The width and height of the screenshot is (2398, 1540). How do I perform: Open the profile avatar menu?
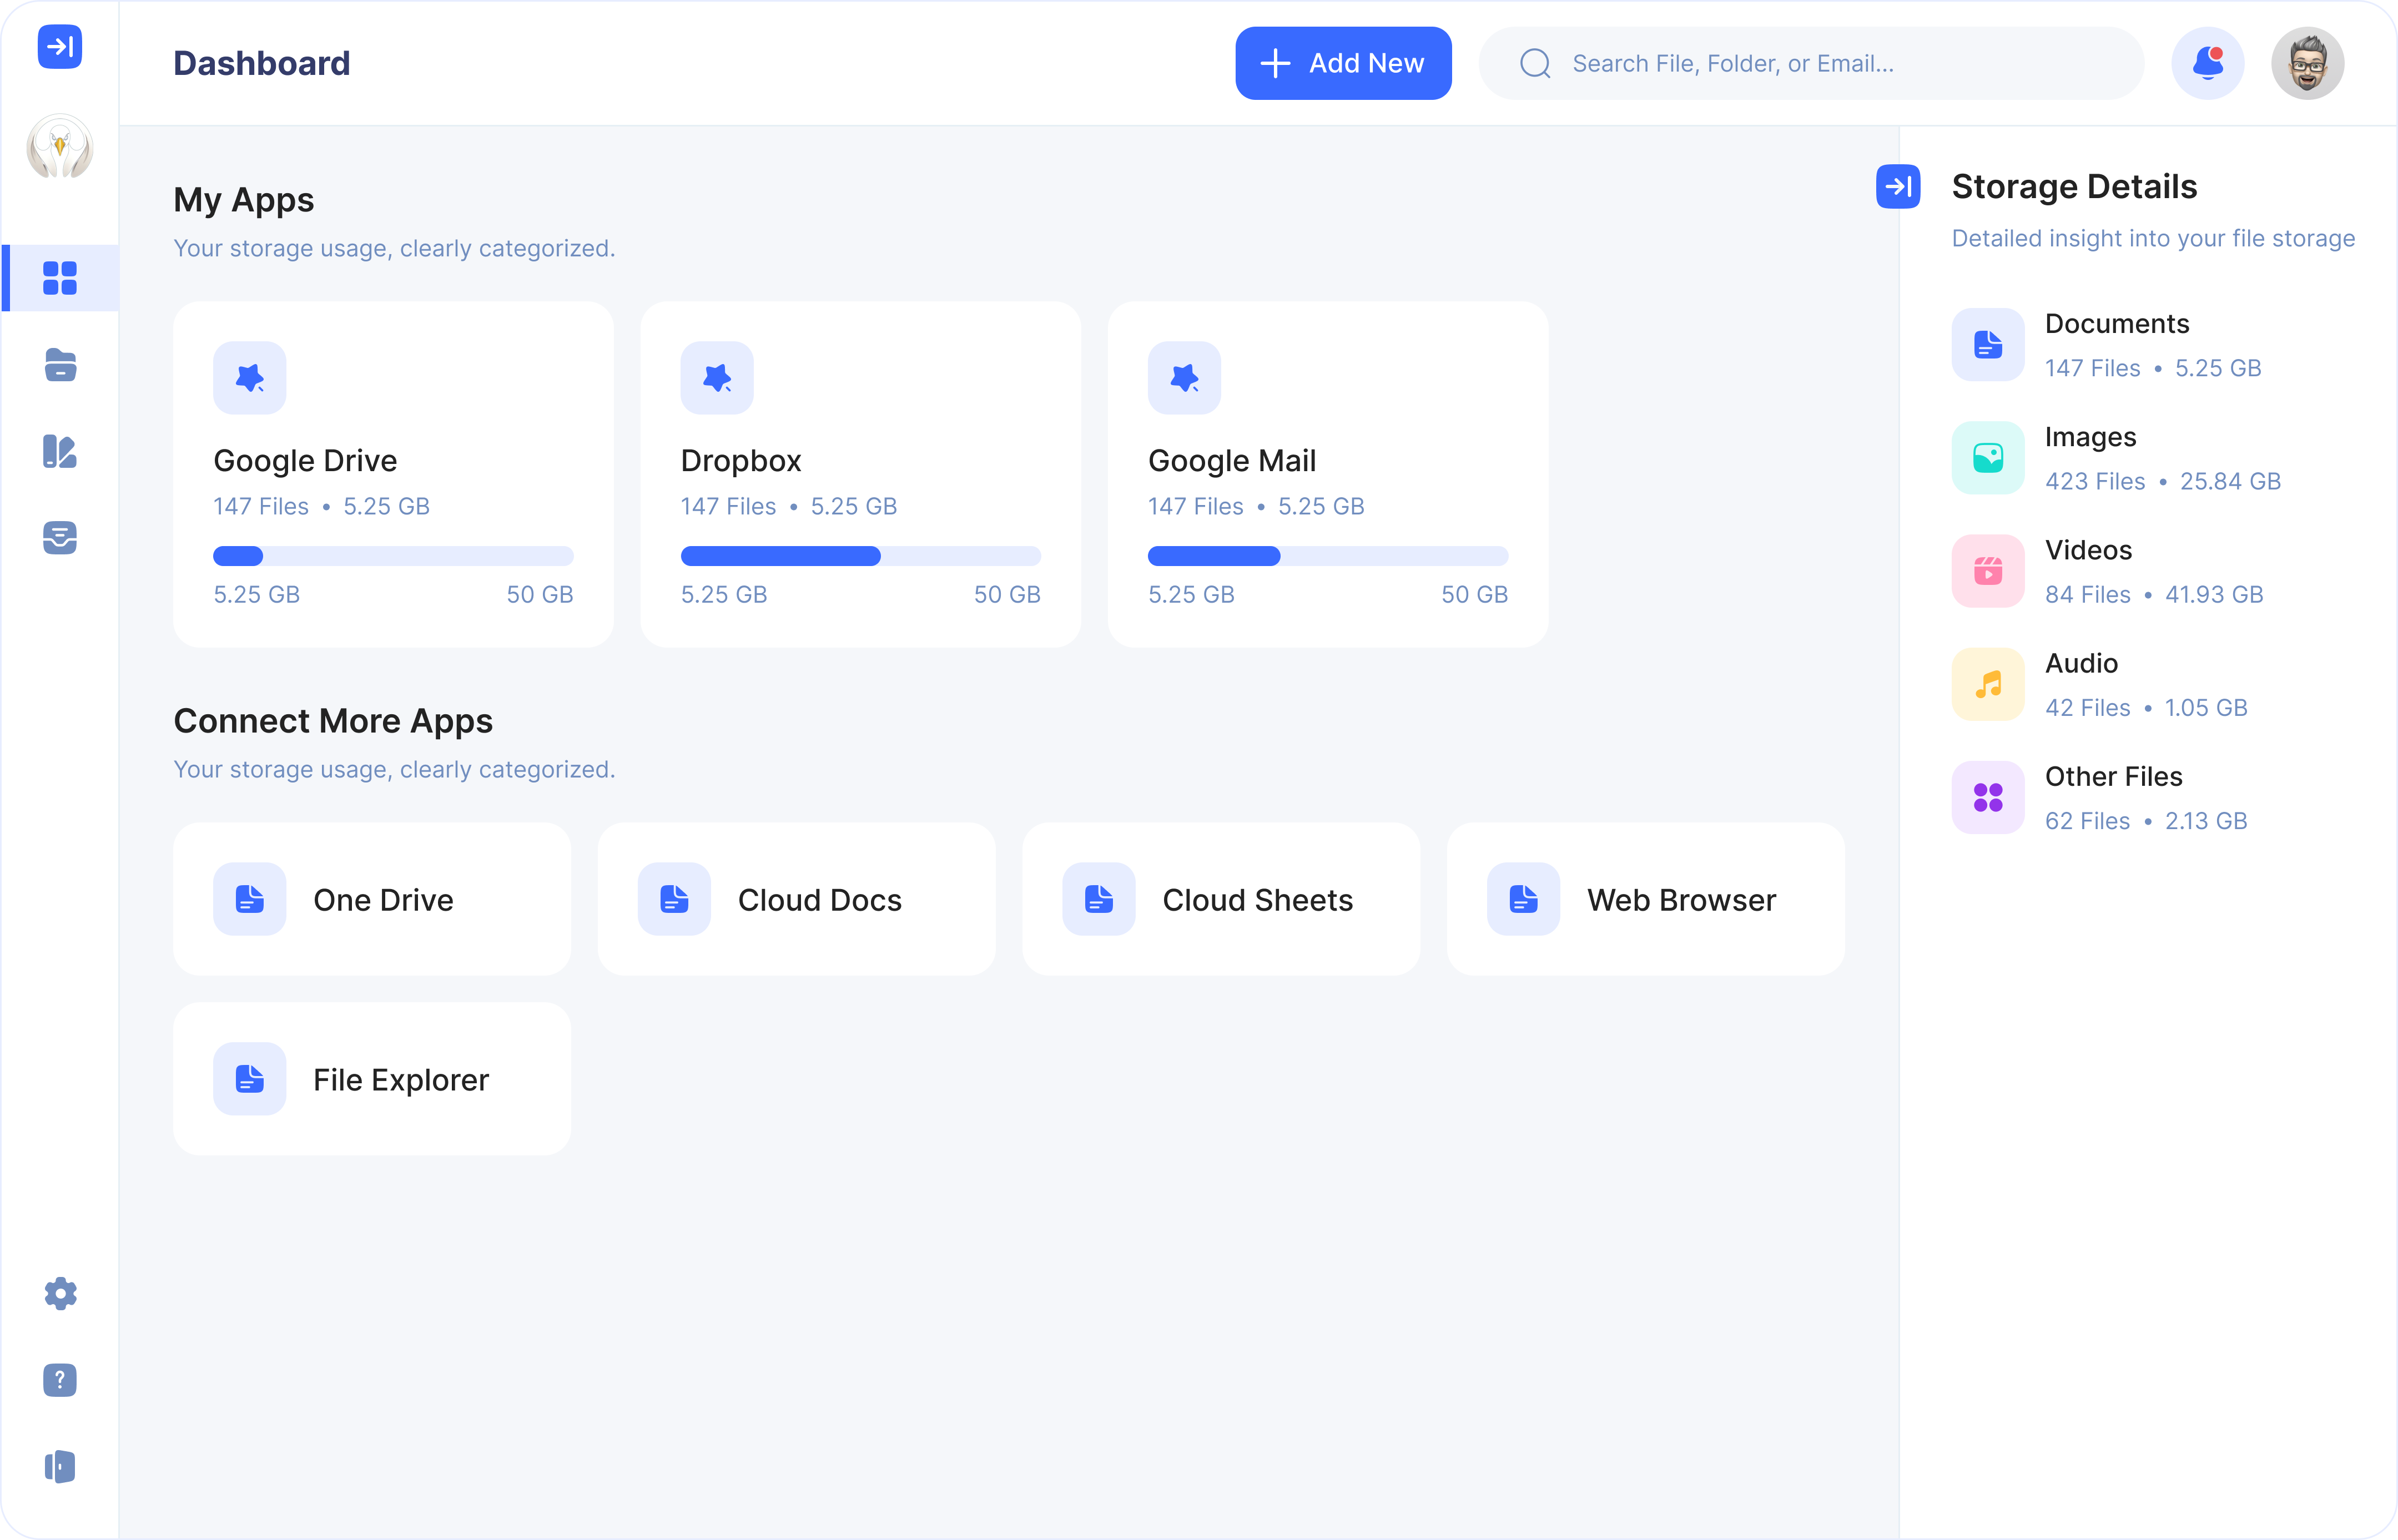[x=2308, y=63]
